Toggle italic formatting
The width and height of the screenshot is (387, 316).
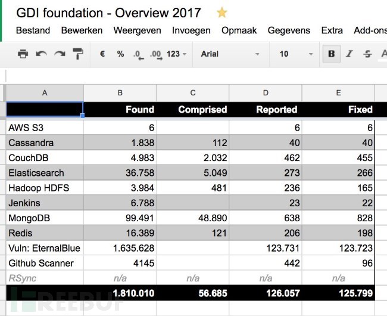click(349, 54)
